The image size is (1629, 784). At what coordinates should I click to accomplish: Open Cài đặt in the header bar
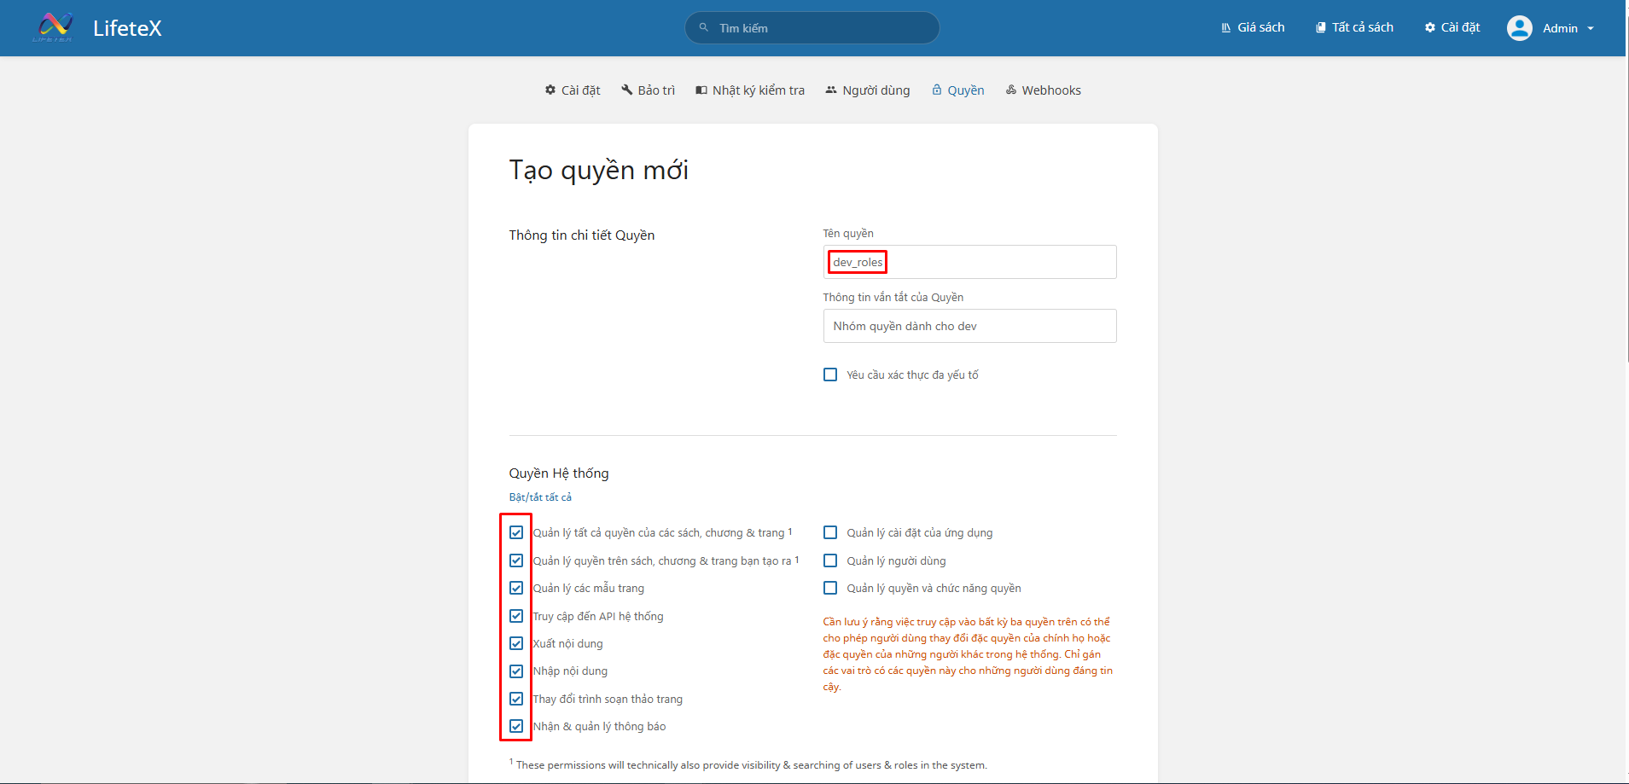tap(1452, 27)
